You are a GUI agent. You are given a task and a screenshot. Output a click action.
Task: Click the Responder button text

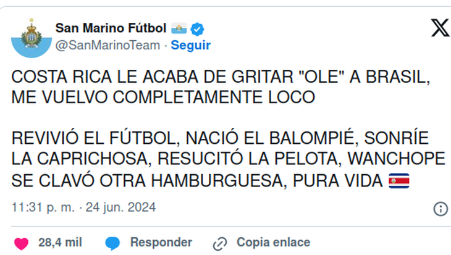(x=161, y=243)
